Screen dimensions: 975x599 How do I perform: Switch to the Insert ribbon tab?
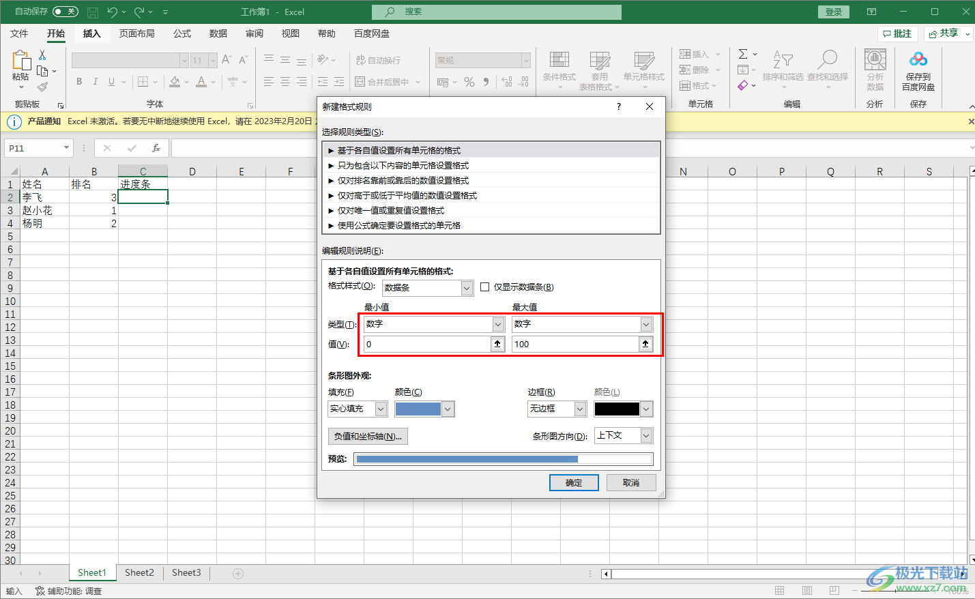pyautogui.click(x=91, y=33)
